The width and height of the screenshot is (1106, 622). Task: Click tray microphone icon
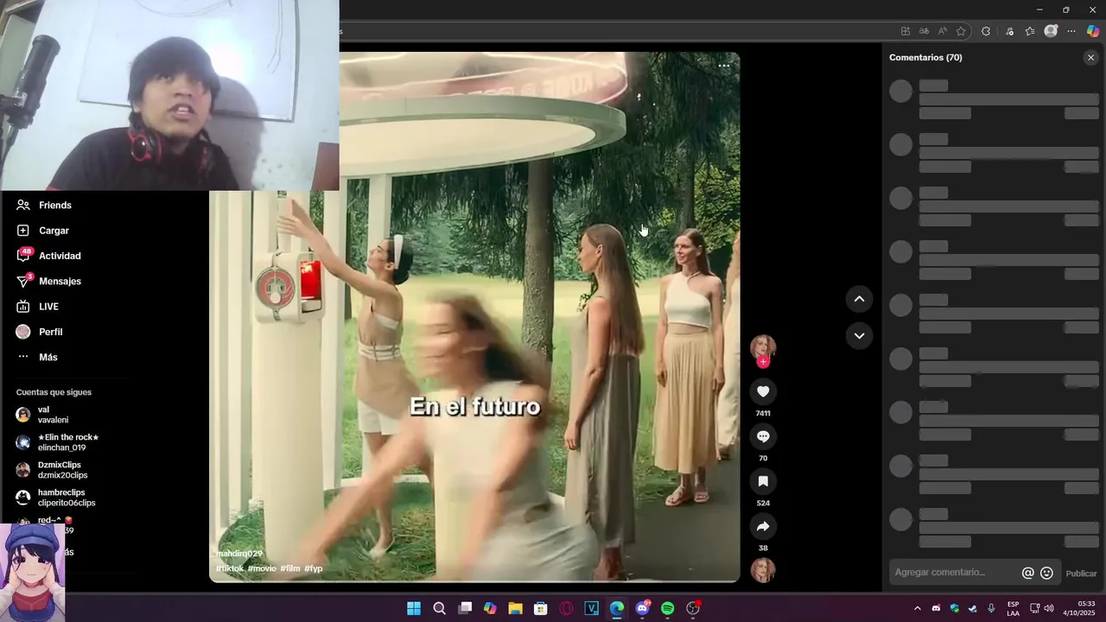point(991,608)
